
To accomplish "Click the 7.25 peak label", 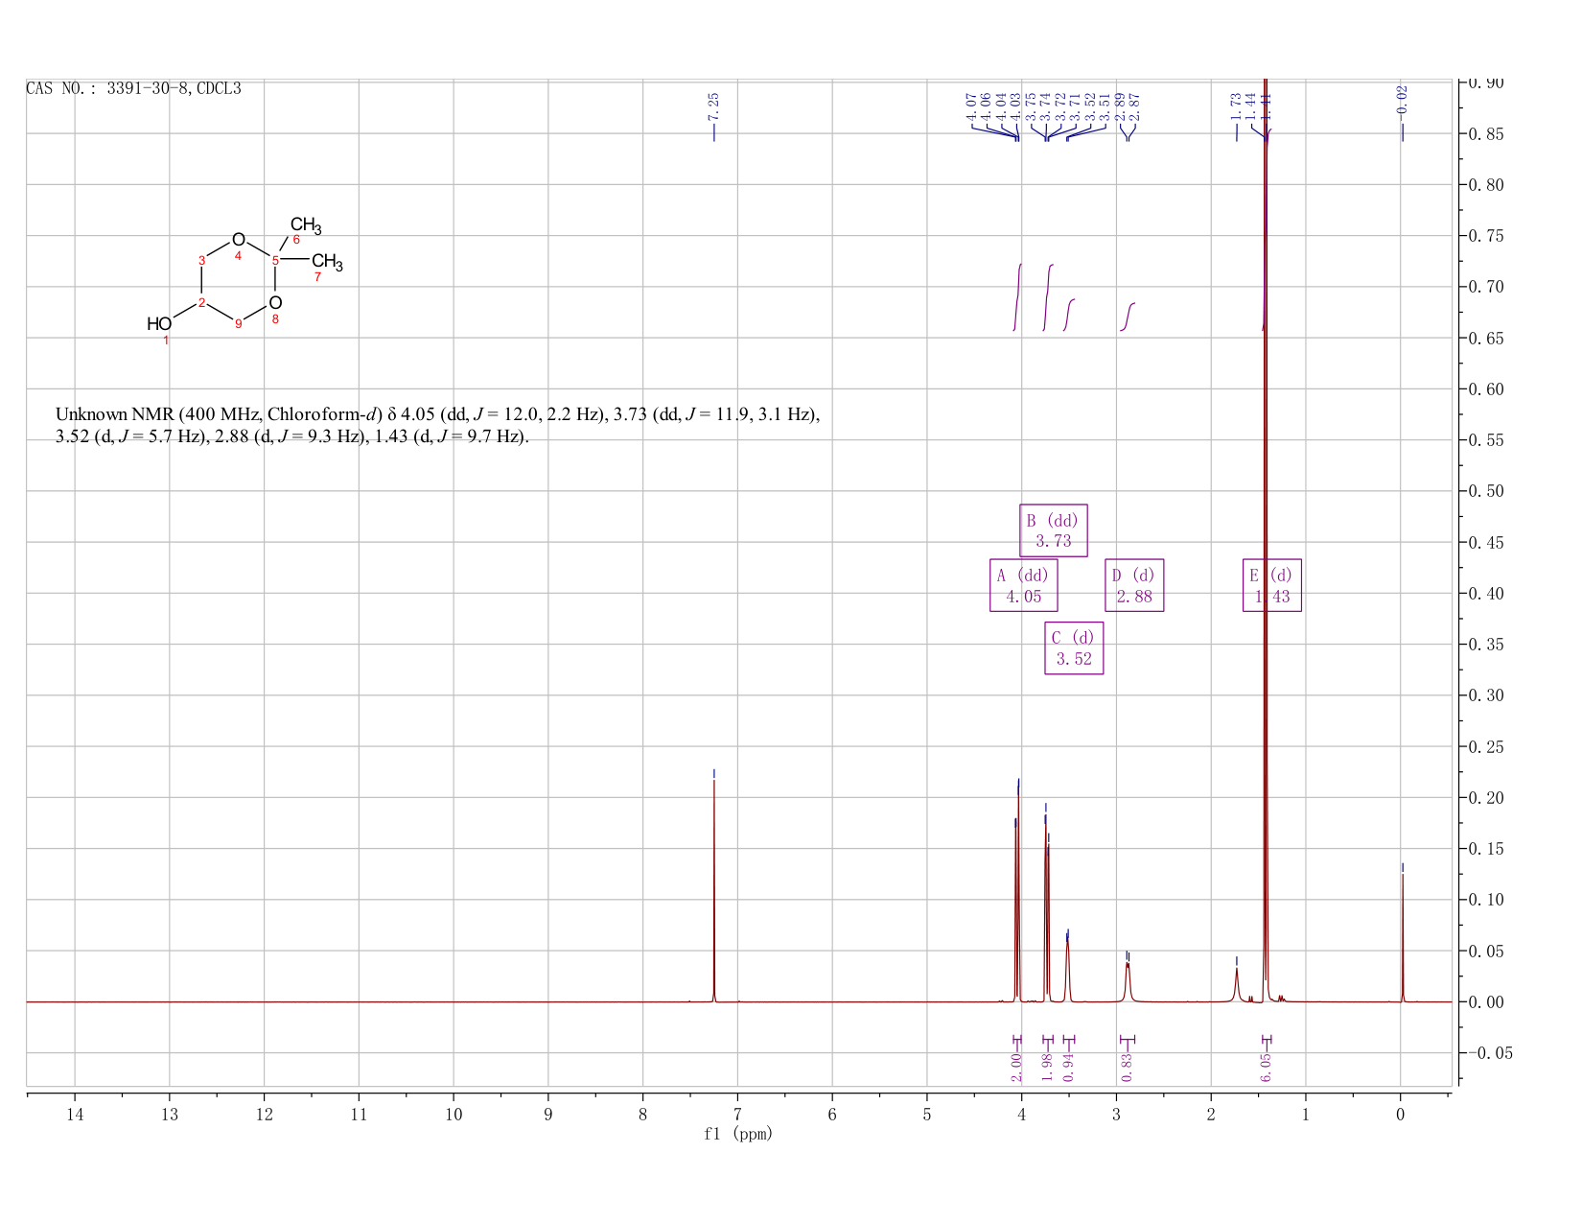I will 713,106.
